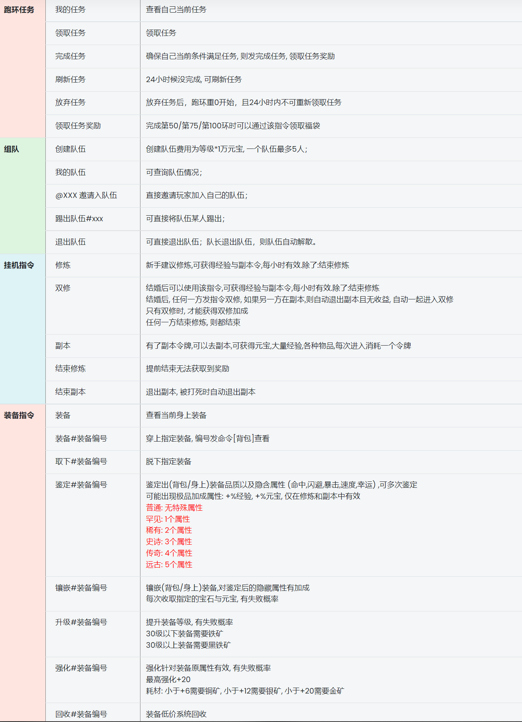Click line 每次收取指定的宝石与元宝, 有失败概率
This screenshot has height=722, width=522.
pyautogui.click(x=212, y=599)
